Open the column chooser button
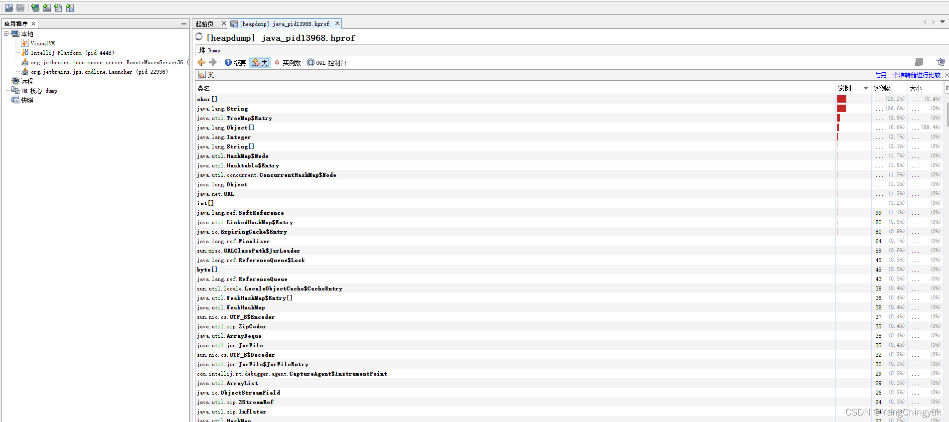This screenshot has width=949, height=422. pos(947,88)
